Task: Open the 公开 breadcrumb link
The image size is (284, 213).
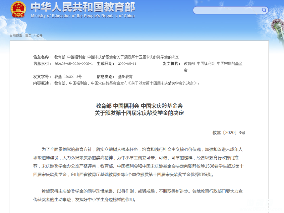Action: (x=39, y=35)
